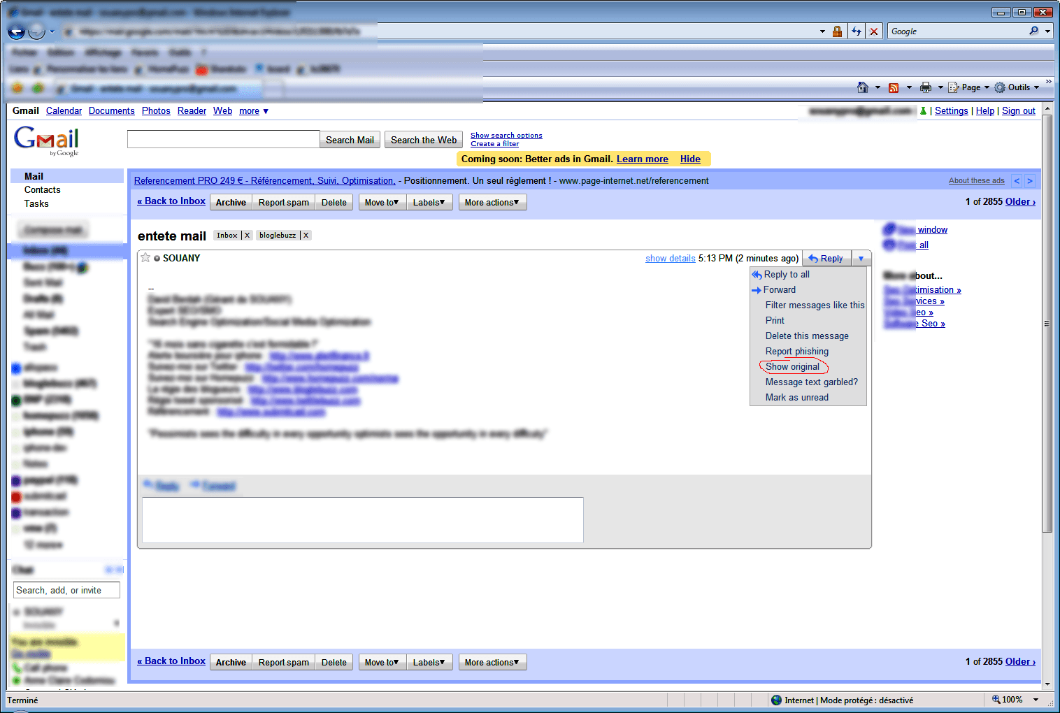
Task: Click the bottom Report spam button
Action: 283,663
